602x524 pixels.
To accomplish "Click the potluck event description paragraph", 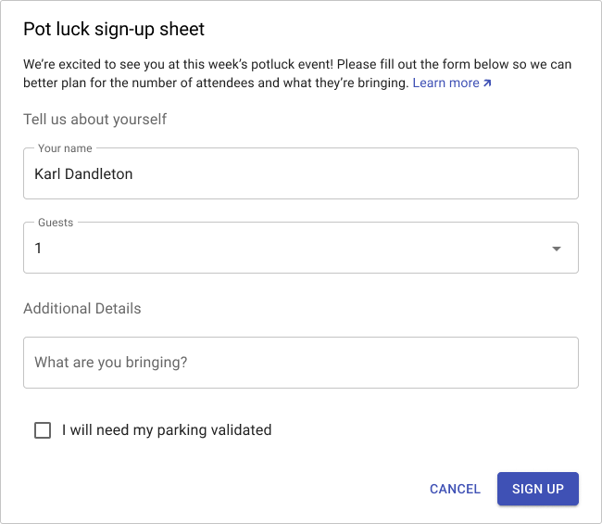I will tap(297, 73).
